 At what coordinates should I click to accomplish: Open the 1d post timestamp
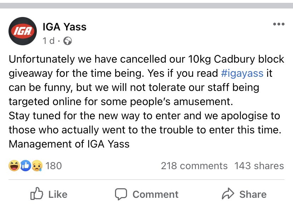(48, 41)
